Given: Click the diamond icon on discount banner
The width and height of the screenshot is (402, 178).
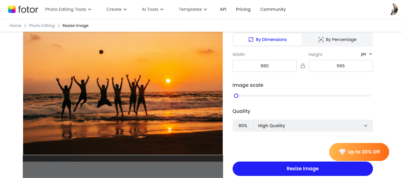Looking at the screenshot, I should tap(342, 152).
